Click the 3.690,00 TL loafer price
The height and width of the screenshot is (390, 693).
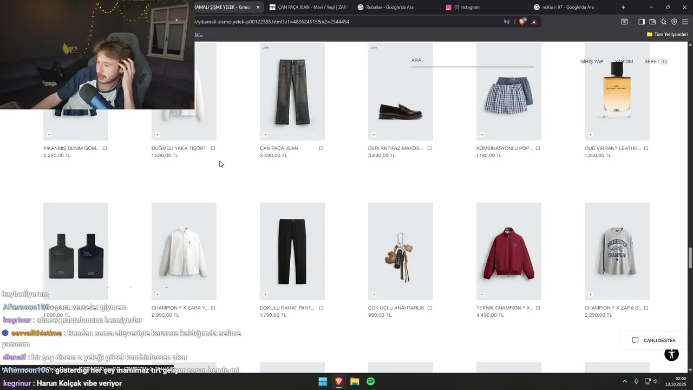pyautogui.click(x=382, y=155)
